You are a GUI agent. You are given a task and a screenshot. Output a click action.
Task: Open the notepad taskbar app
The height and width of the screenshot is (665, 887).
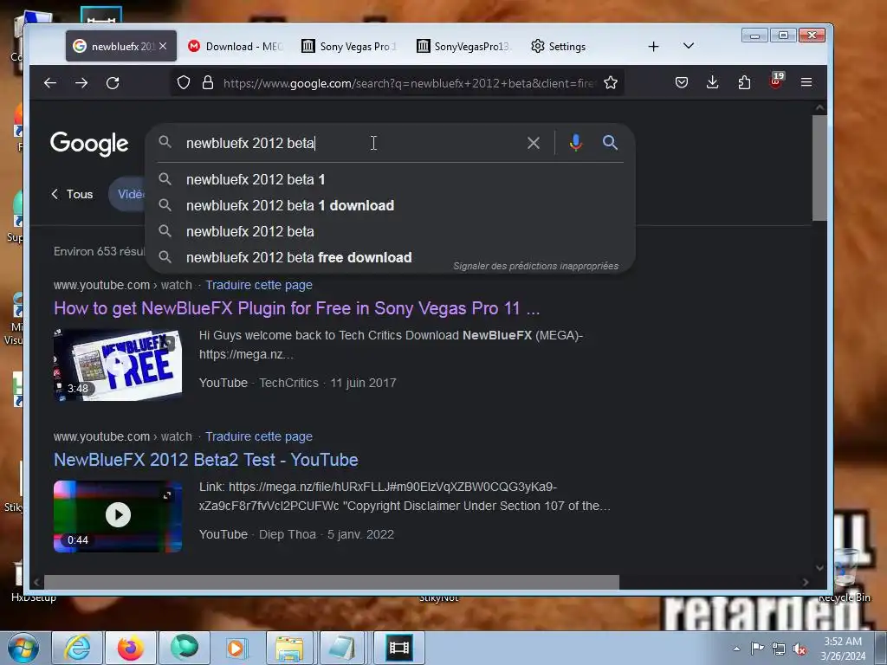click(x=343, y=648)
